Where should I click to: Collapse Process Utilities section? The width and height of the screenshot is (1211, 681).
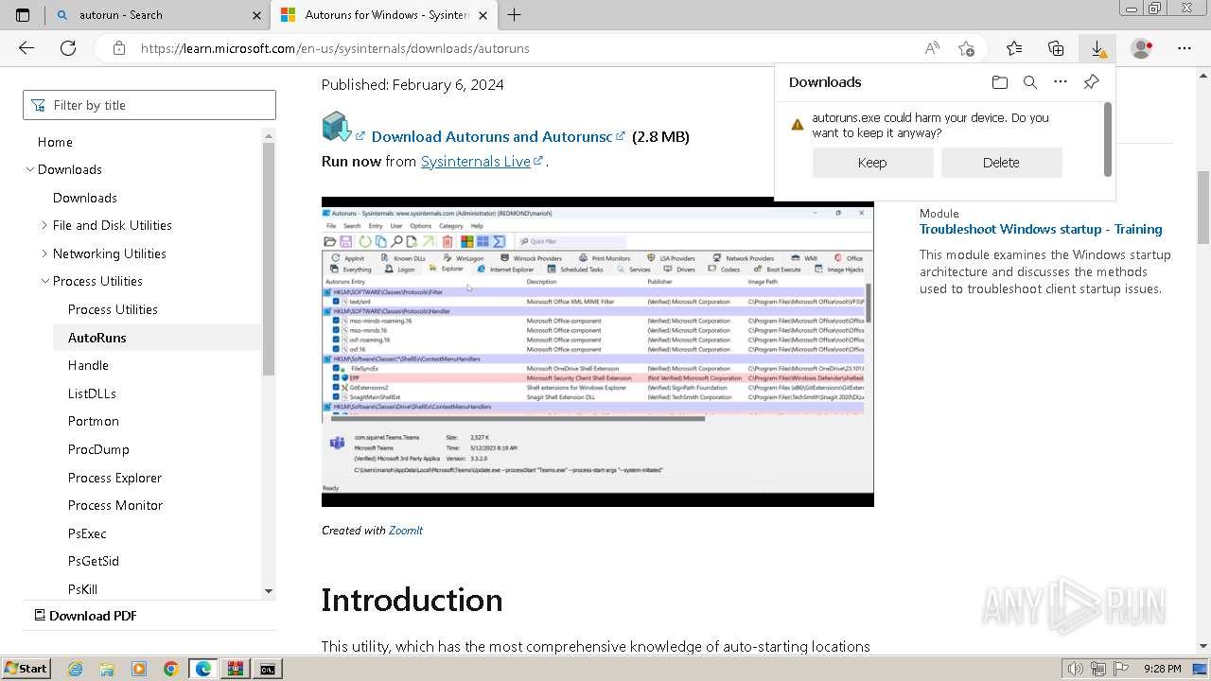45,281
